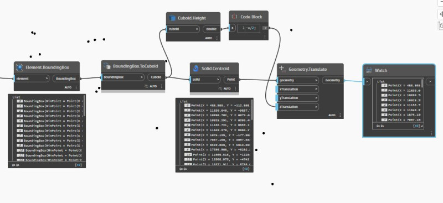Screen dimensions: 443x203
Task: Click the Code Block x input port
Action: [232, 28]
